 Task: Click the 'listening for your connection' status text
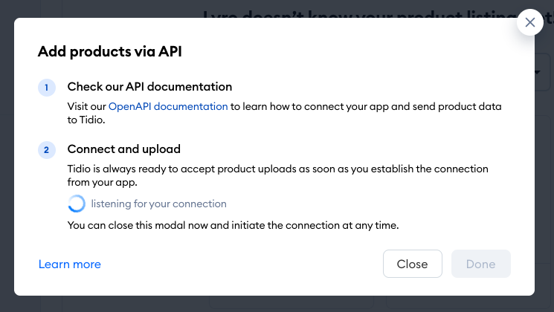coord(158,204)
